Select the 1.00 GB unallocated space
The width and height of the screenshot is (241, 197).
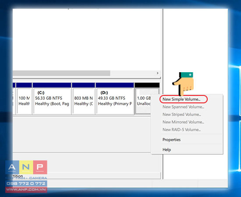pyautogui.click(x=143, y=101)
